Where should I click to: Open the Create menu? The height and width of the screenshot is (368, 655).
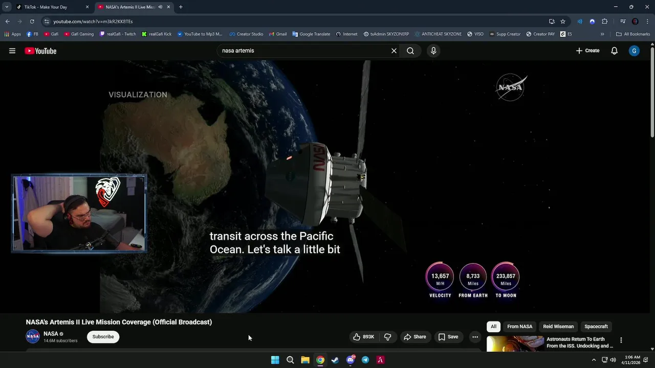(x=587, y=51)
